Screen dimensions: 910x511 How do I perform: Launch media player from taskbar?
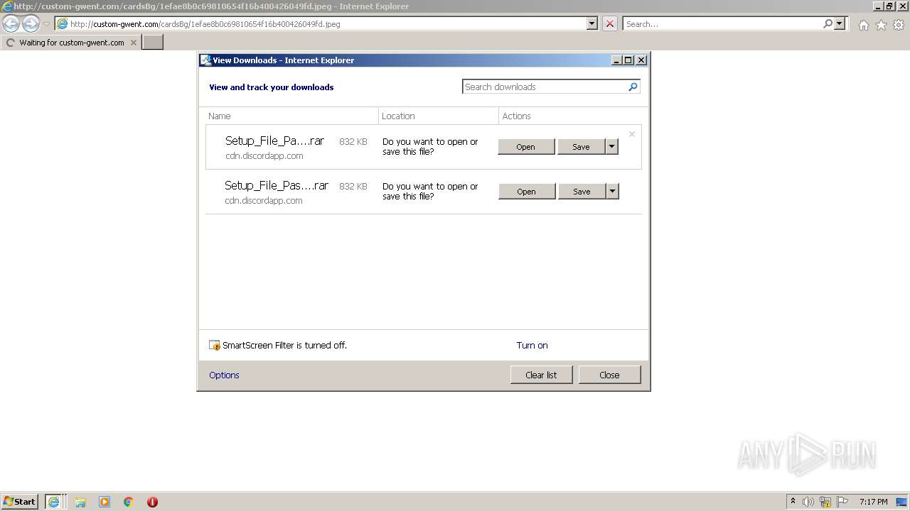(x=105, y=502)
